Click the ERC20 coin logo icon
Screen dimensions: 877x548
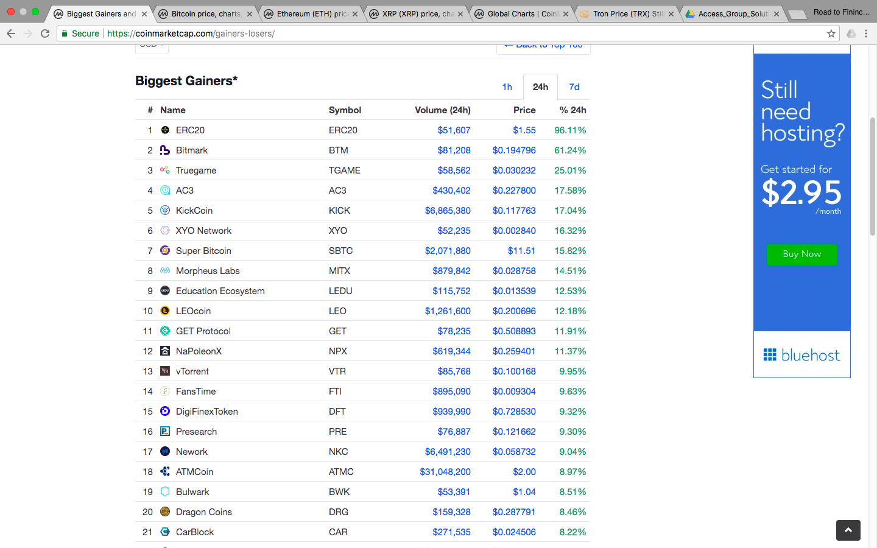[x=165, y=130]
